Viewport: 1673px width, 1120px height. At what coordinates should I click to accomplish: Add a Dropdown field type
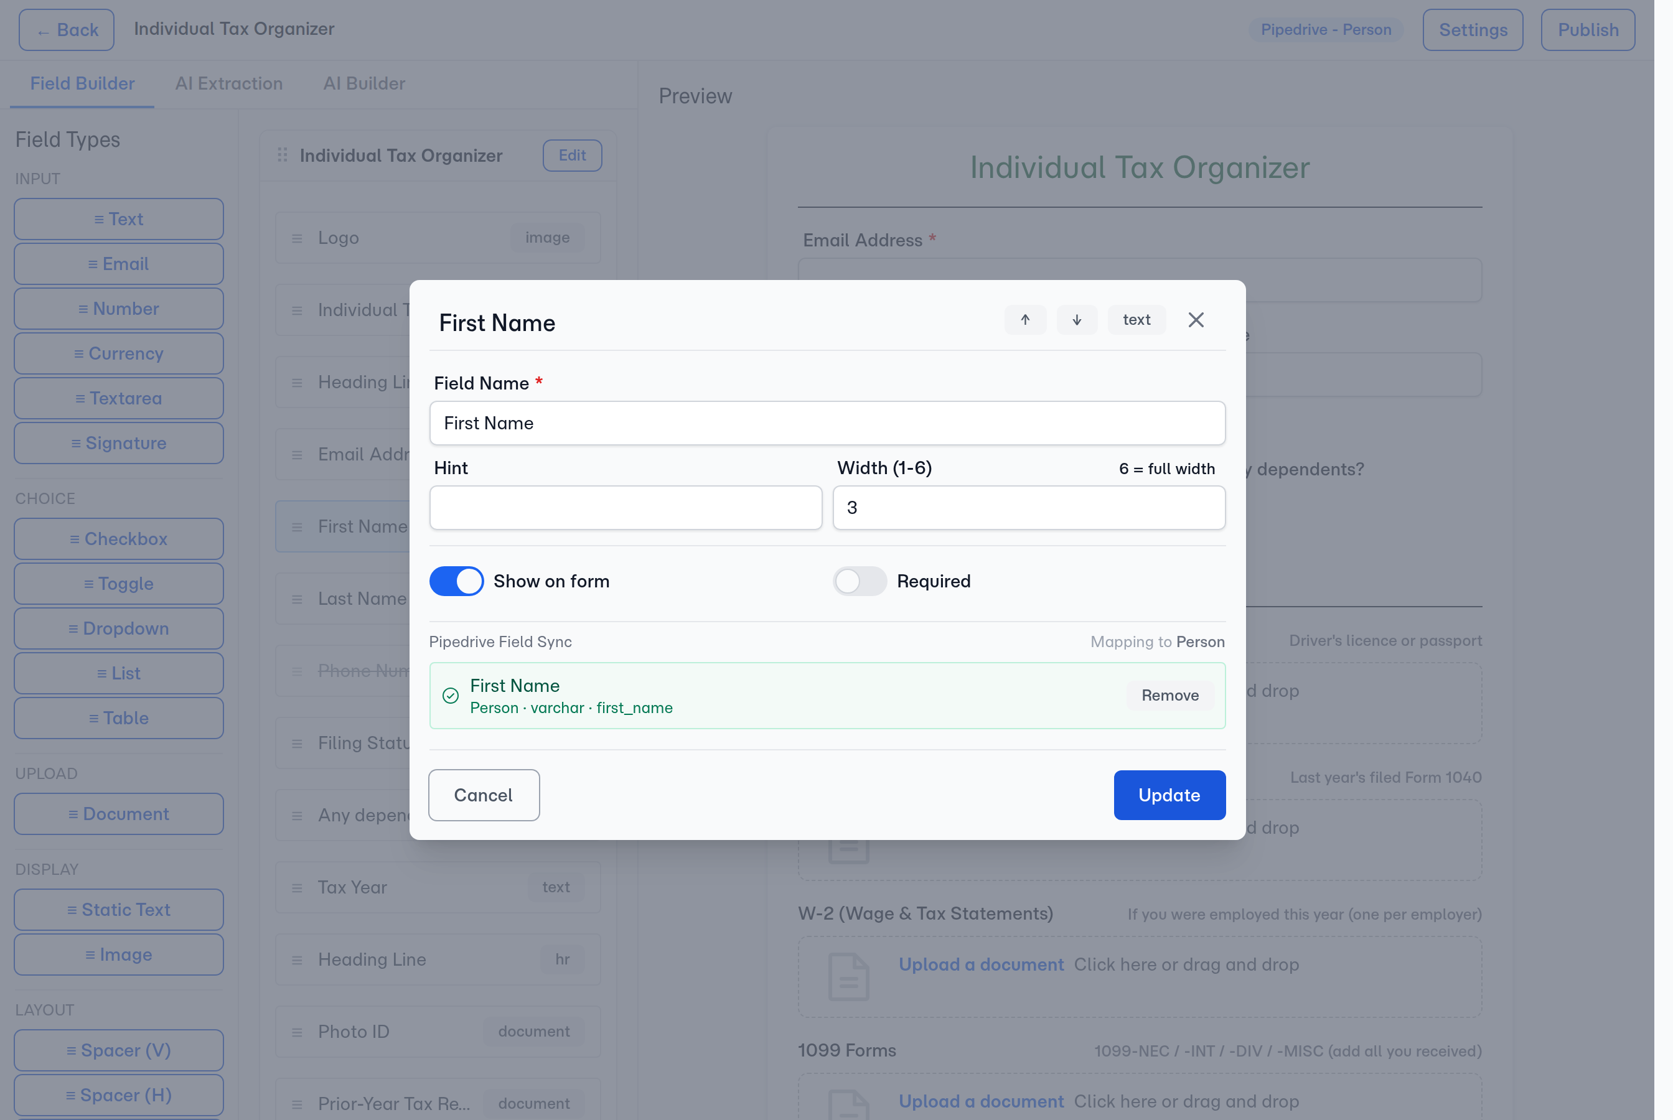point(119,628)
